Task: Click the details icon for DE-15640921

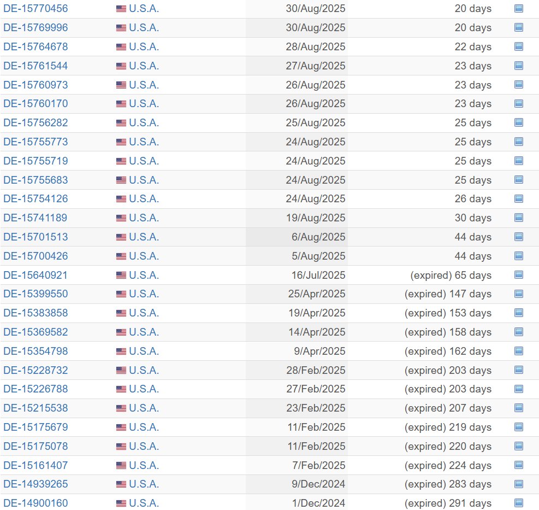Action: click(x=519, y=275)
